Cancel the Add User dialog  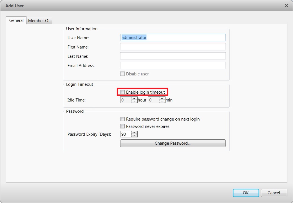[274, 193]
